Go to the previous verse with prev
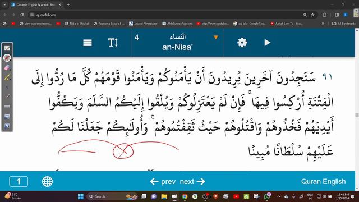 [163, 182]
